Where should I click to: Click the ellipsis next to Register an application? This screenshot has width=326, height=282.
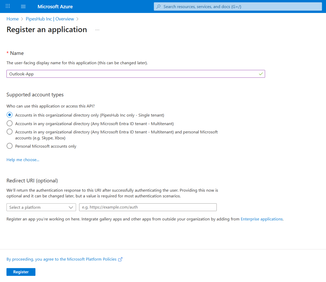click(x=97, y=29)
